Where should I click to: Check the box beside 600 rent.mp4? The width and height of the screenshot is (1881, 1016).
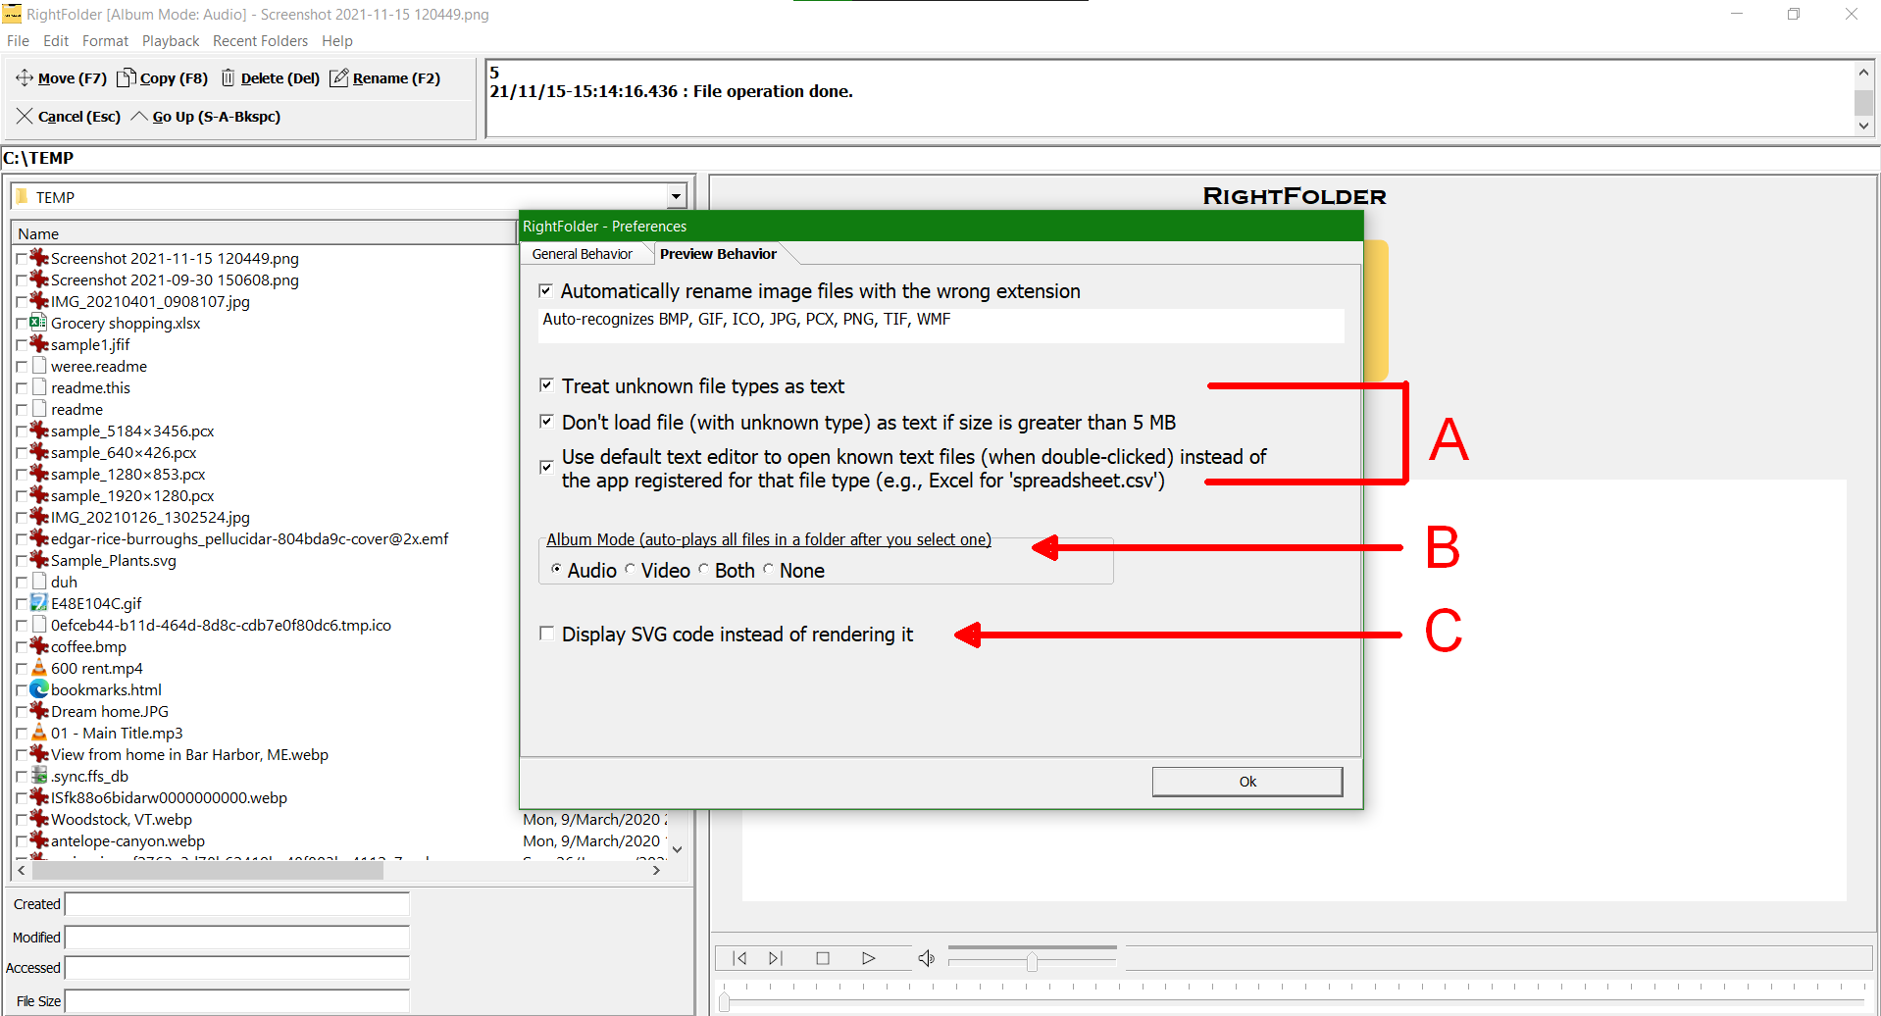click(x=22, y=669)
